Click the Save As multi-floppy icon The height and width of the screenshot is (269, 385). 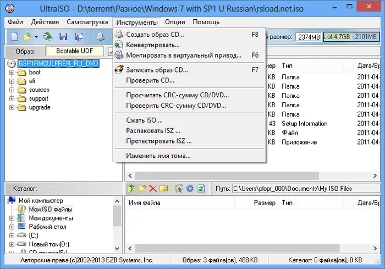pos(79,37)
